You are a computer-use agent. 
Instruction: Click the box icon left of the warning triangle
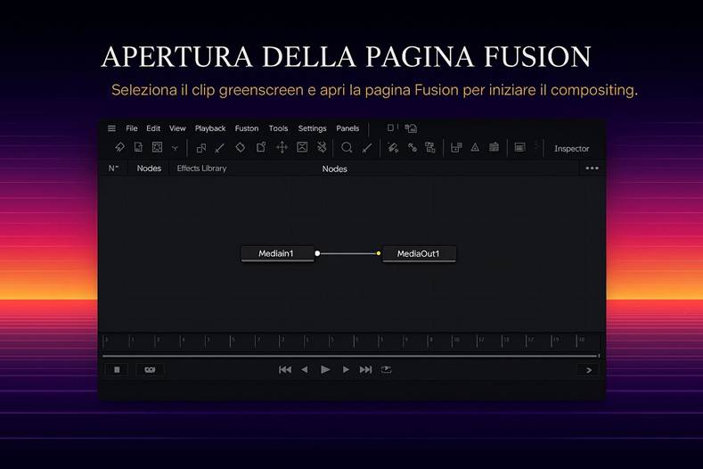click(x=456, y=147)
